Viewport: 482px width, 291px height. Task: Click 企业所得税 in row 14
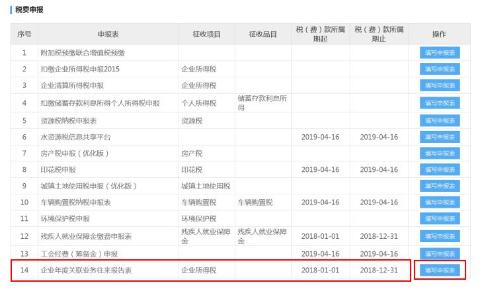coord(199,270)
